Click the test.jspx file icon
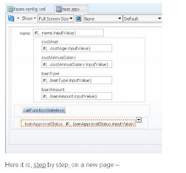This screenshot has height=173, width=186. click(x=59, y=9)
